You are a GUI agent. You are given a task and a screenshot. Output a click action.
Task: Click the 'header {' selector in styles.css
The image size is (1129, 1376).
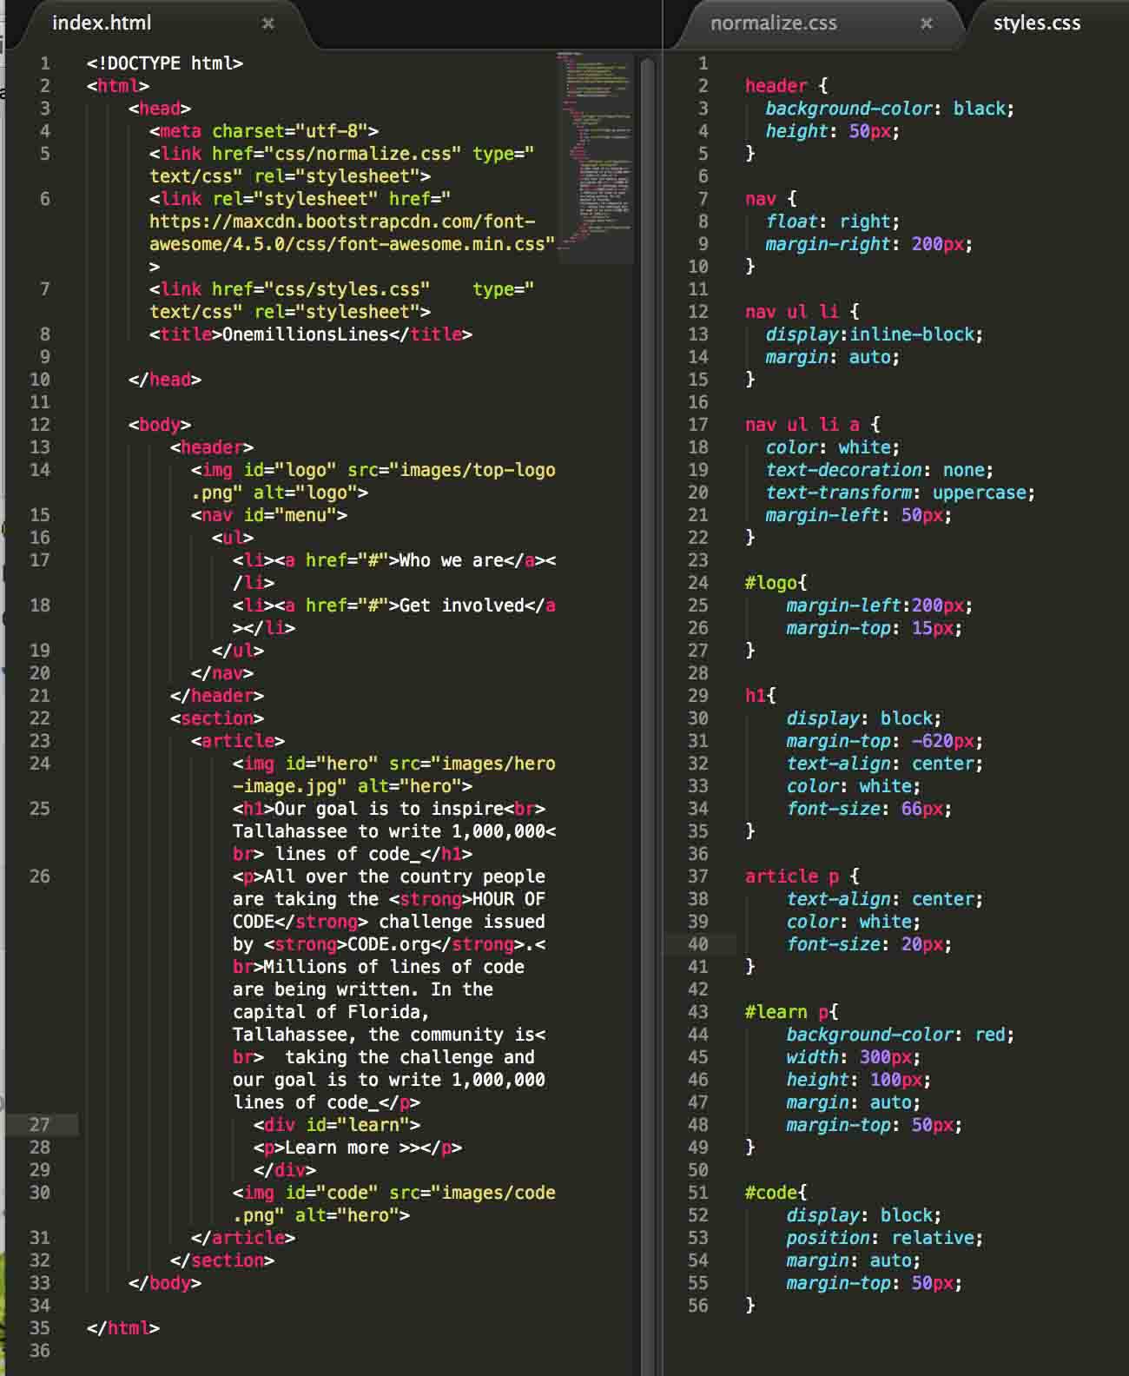[x=787, y=86]
